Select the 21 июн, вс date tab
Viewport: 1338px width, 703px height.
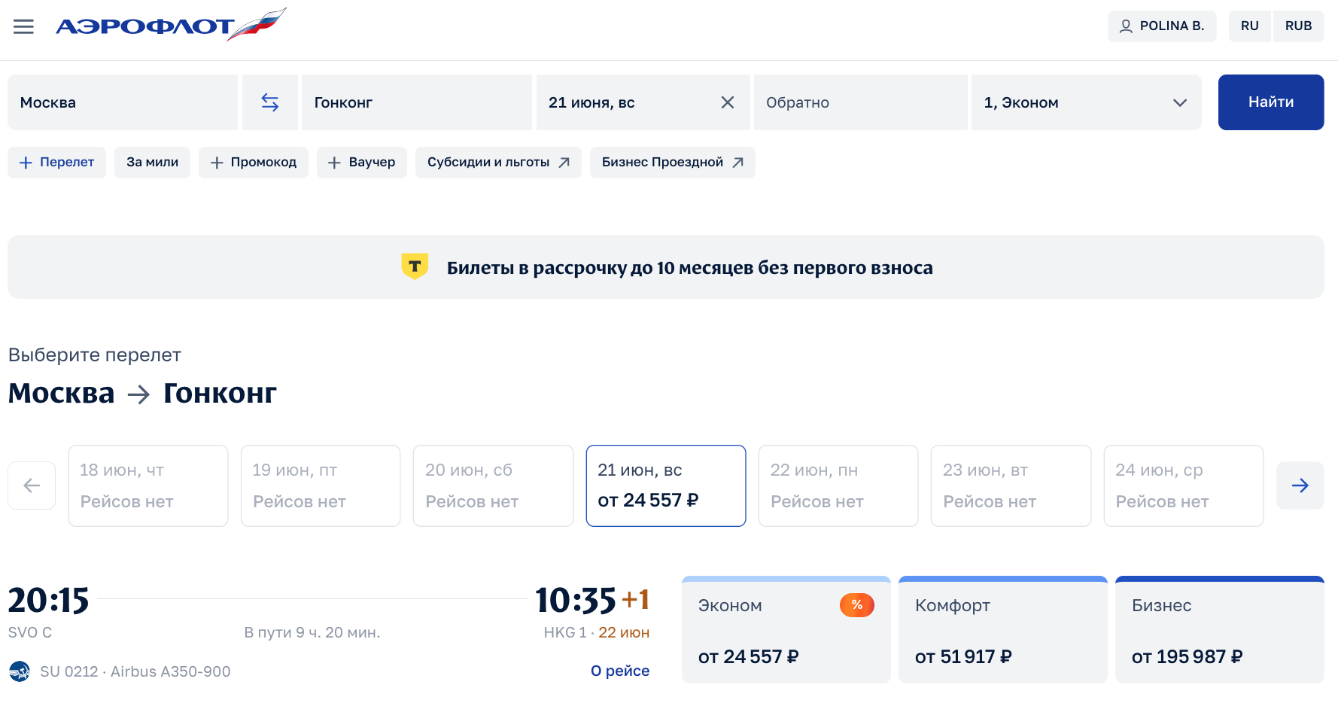[666, 485]
